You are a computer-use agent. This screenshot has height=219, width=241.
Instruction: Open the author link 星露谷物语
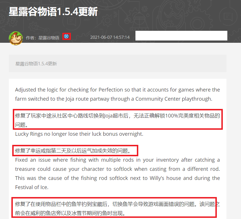pyautogui.click(x=49, y=38)
